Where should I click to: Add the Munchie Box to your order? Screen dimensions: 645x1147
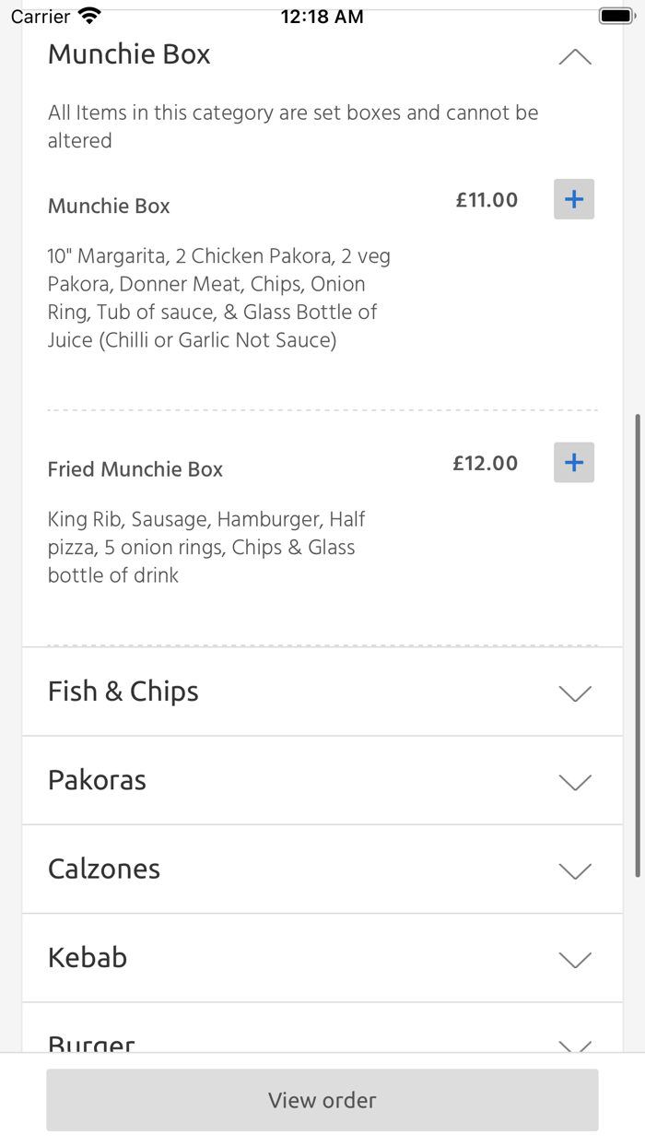(x=573, y=198)
